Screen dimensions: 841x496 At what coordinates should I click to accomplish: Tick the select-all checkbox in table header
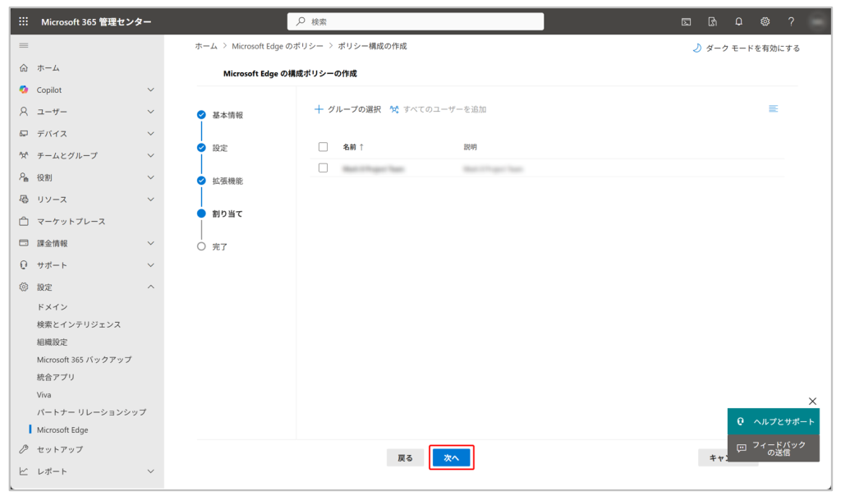(323, 147)
